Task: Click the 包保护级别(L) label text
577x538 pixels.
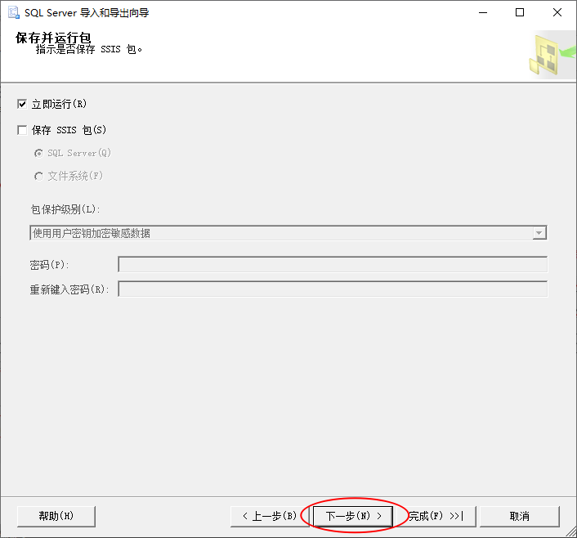Action: (65, 209)
